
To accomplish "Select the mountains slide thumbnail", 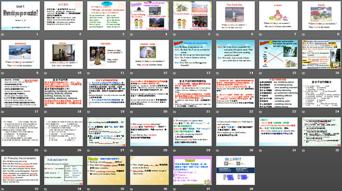I will pyautogui.click(x=21, y=54).
